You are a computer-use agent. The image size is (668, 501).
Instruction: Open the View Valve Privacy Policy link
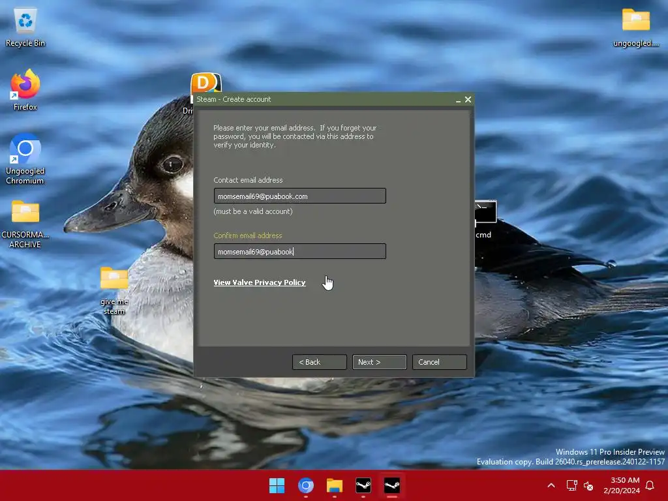[260, 282]
